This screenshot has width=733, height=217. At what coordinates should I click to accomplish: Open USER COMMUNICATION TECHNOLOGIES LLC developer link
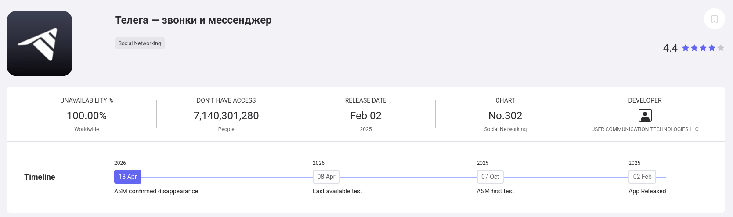tap(645, 129)
